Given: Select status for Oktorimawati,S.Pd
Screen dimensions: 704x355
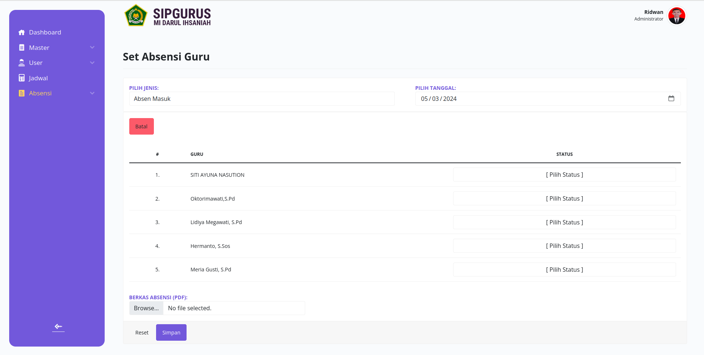Looking at the screenshot, I should click(x=564, y=198).
